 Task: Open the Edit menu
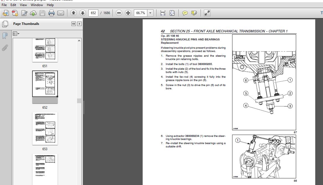point(13,5)
